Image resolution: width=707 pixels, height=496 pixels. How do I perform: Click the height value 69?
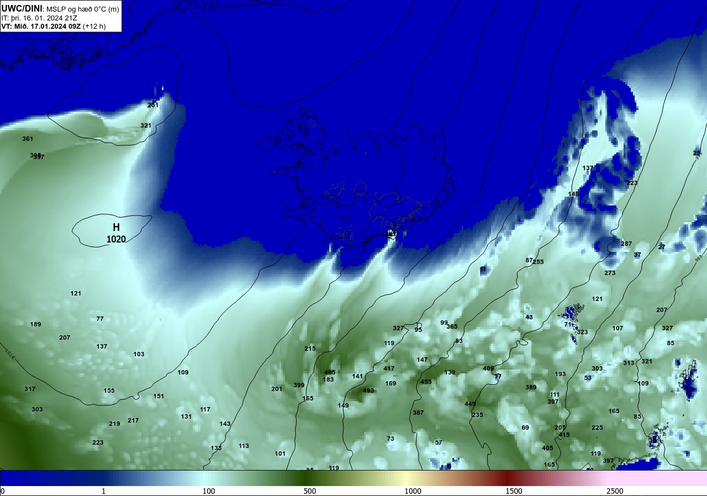[525, 428]
